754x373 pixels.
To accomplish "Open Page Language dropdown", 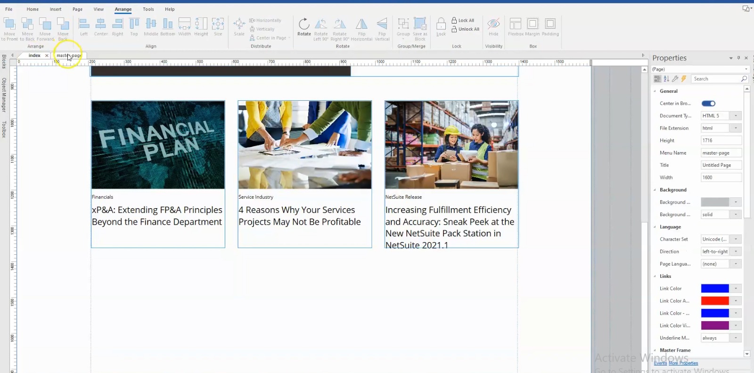I will [x=736, y=264].
